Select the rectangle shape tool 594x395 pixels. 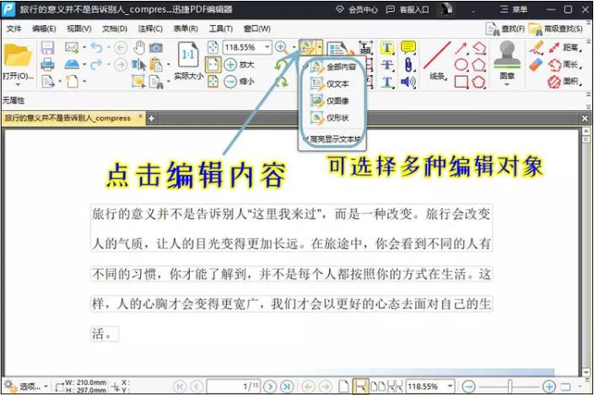coord(461,82)
